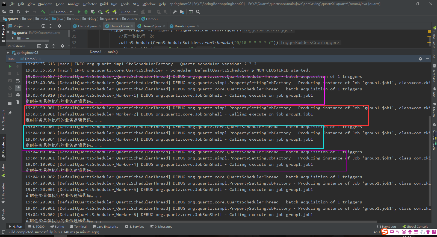The width and height of the screenshot is (437, 237).
Task: Toggle the Maven tool window strip button
Action: point(434,109)
